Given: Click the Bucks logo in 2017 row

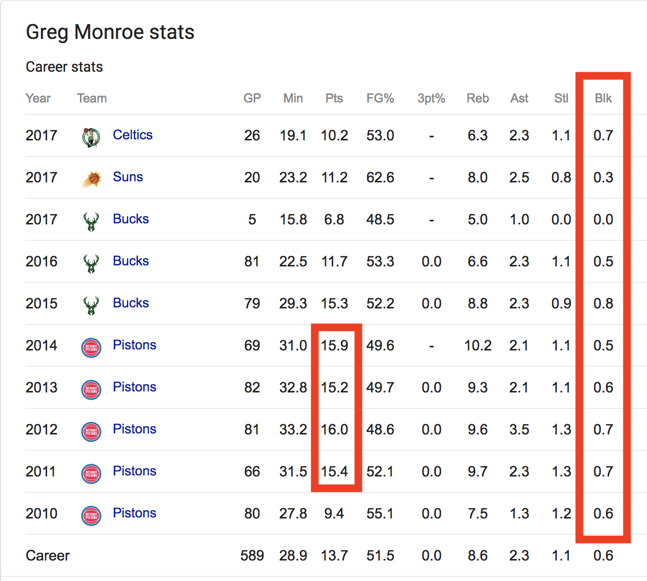Looking at the screenshot, I should coord(91,221).
